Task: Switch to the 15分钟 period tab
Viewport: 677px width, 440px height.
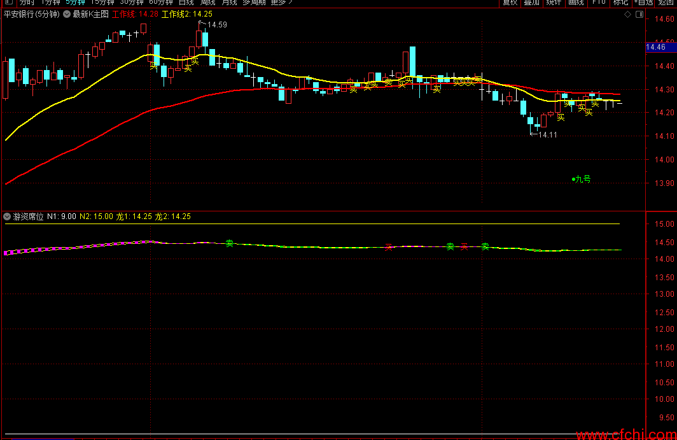Action: tap(102, 2)
